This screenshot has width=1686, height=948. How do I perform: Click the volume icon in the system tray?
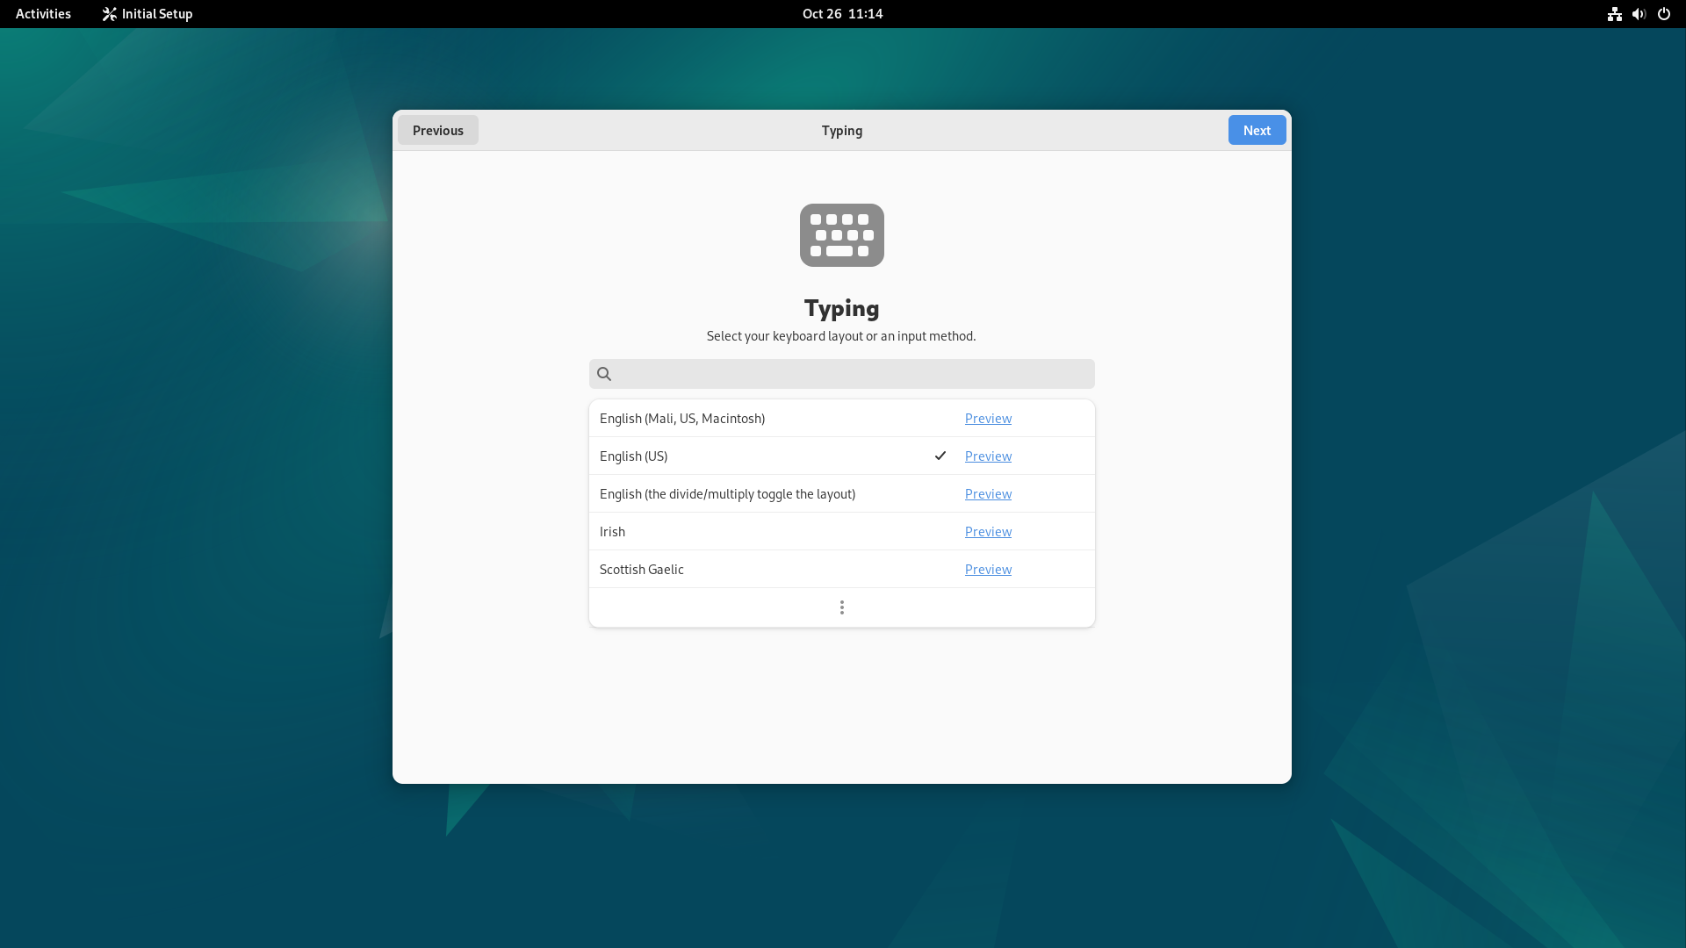click(1639, 14)
